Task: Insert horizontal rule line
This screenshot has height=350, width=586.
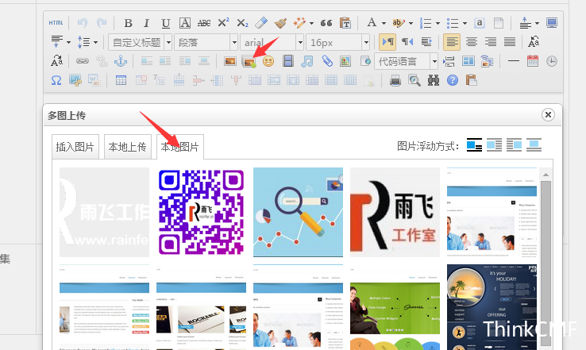Action: [514, 61]
